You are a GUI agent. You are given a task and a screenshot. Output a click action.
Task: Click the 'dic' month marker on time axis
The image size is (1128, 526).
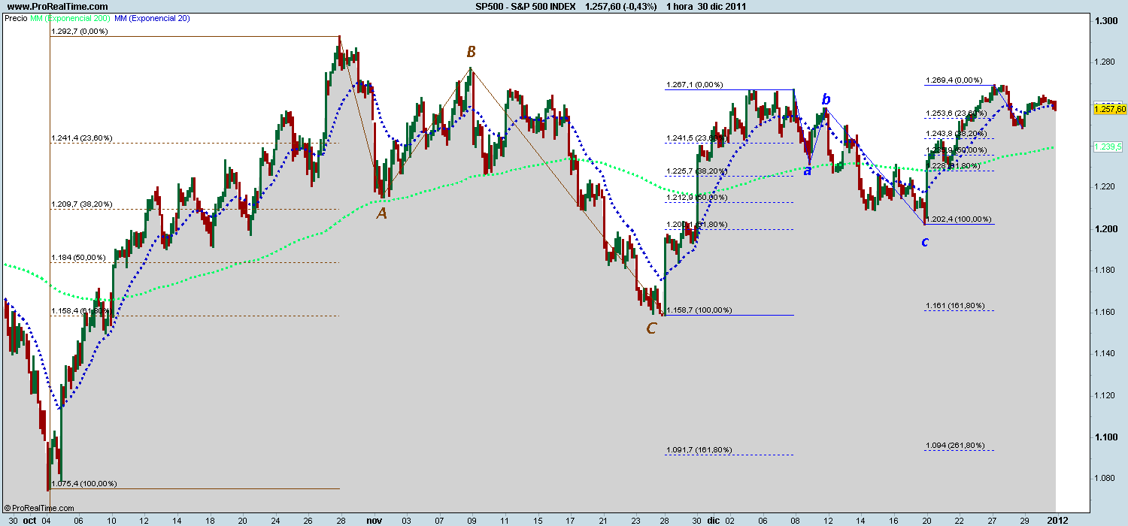pos(713,519)
